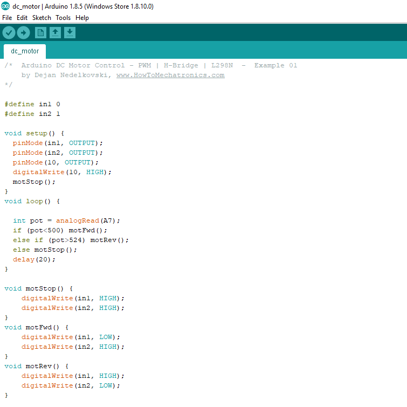Click the 'by Dejan Nedelkovski,' comment text
Image resolution: width=407 pixels, height=407 pixels.
tap(66, 75)
